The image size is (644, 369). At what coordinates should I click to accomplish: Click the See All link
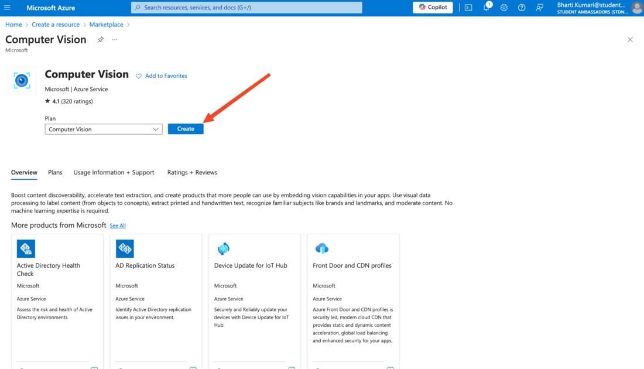click(118, 225)
